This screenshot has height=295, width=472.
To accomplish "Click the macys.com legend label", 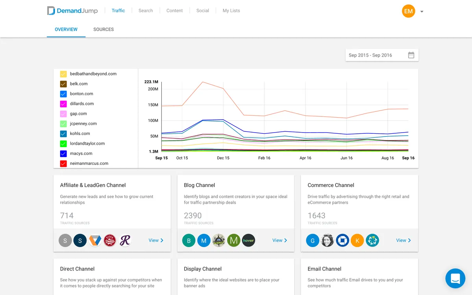I will [81, 153].
